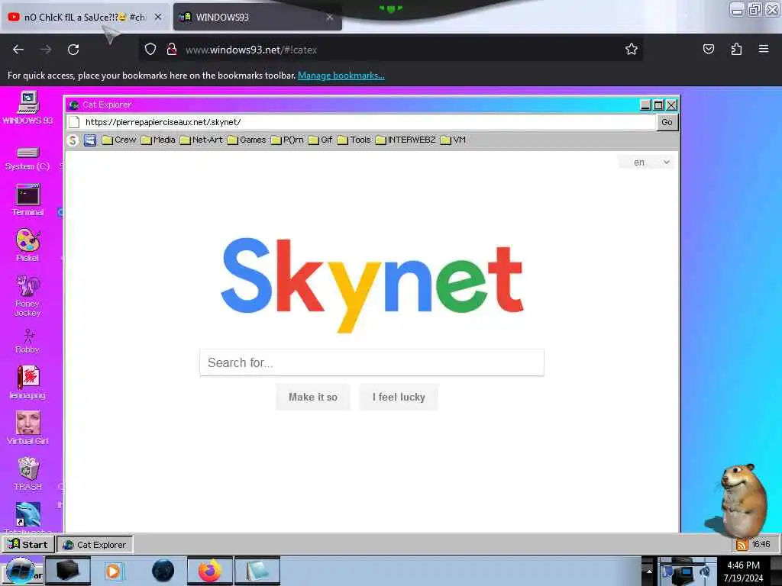Screen dimensions: 782x586
Task: Click the 4:46 PM system clock
Action: (x=743, y=571)
